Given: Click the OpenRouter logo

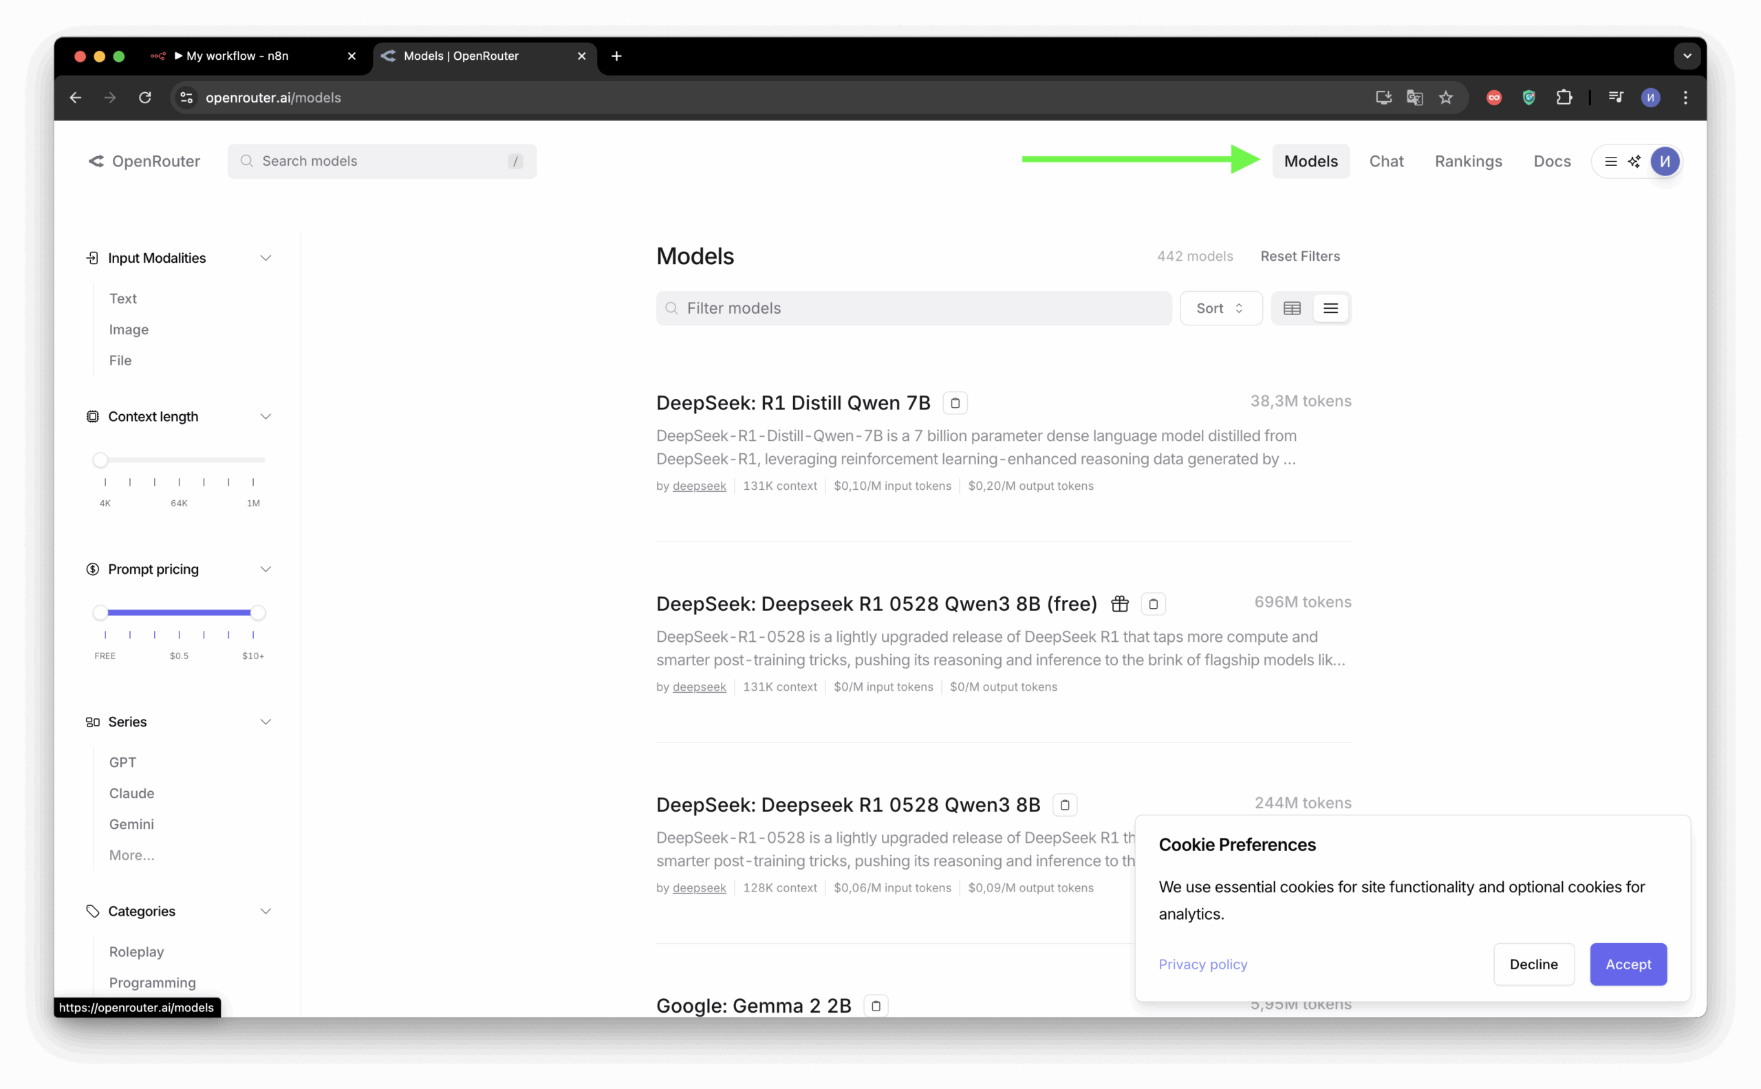Looking at the screenshot, I should [144, 162].
